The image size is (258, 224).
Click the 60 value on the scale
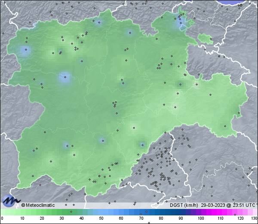point(121,218)
